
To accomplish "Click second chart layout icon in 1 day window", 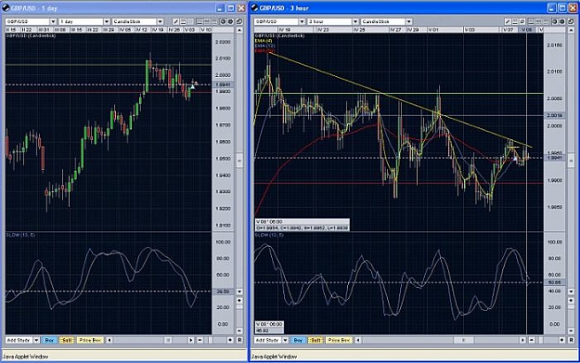I will point(207,22).
